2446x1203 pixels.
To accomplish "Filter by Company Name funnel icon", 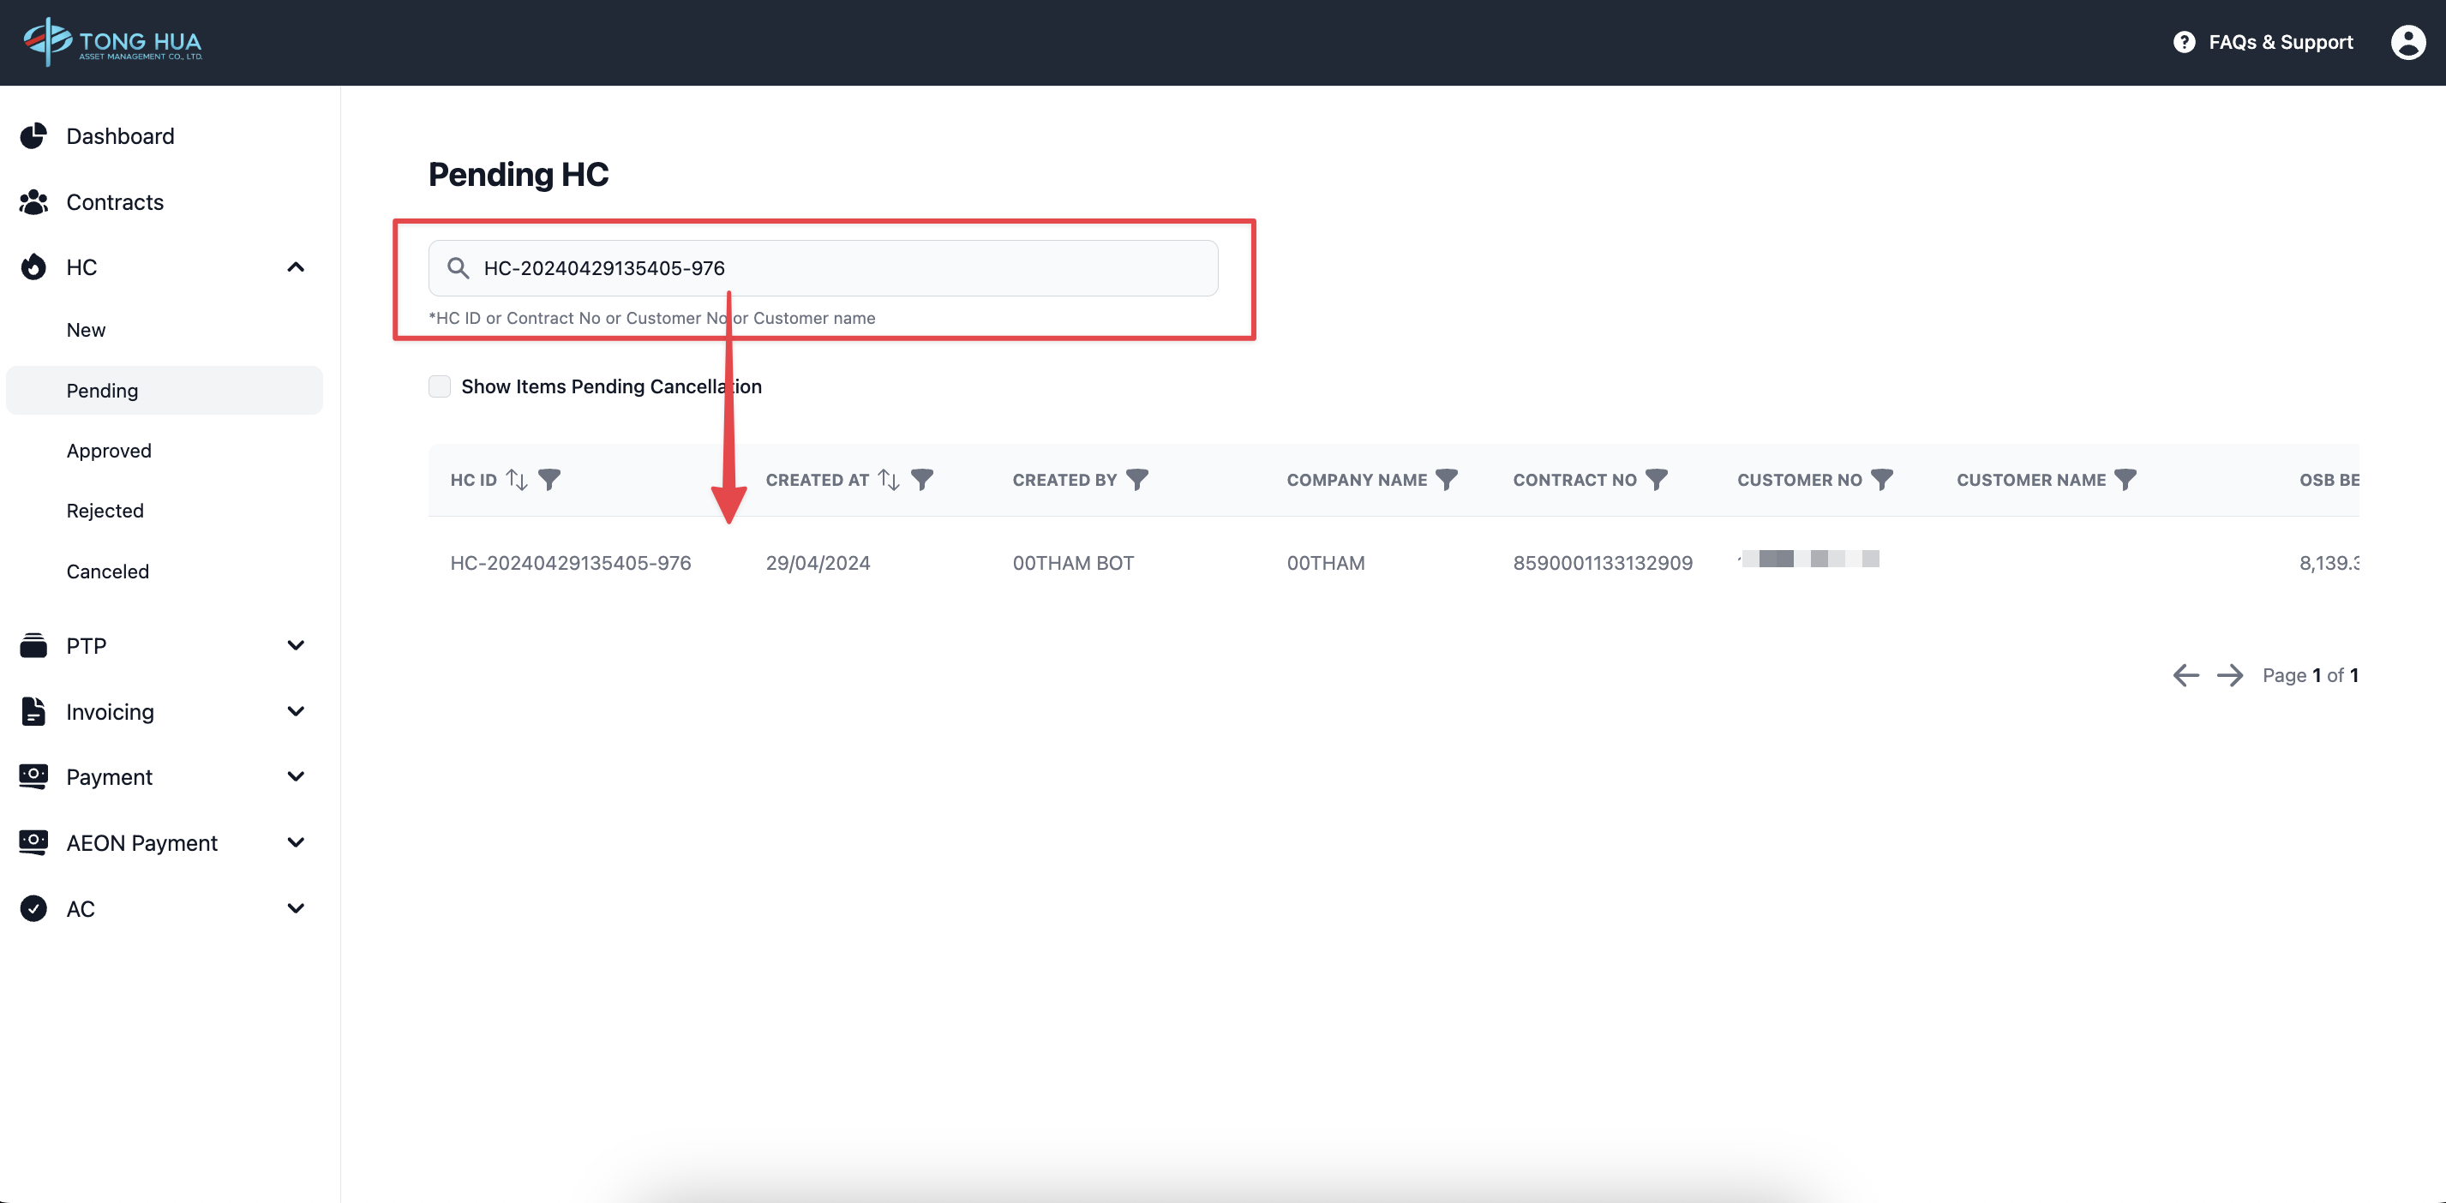I will [x=1446, y=480].
